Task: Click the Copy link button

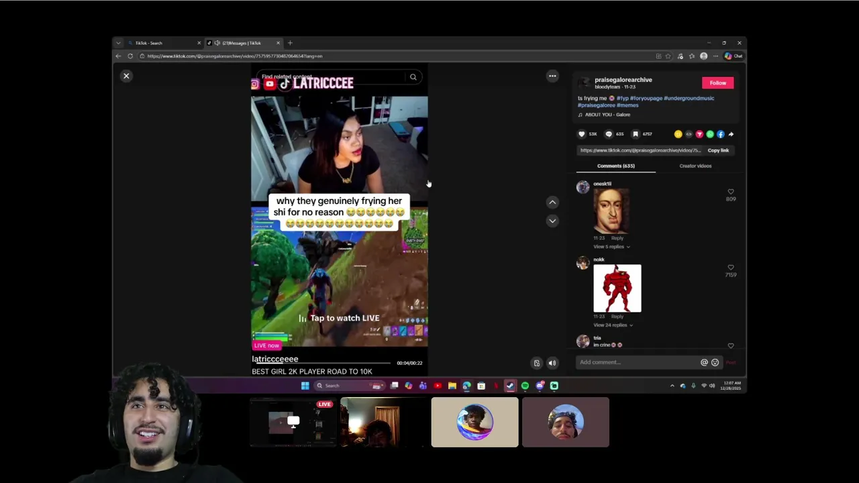Action: tap(718, 150)
